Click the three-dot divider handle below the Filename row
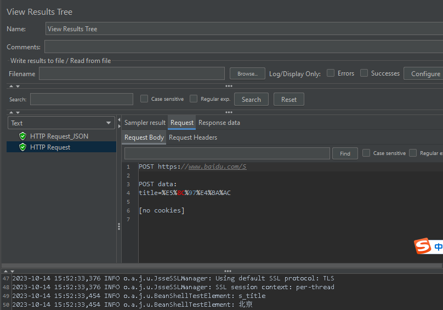The height and width of the screenshot is (310, 443). click(229, 86)
